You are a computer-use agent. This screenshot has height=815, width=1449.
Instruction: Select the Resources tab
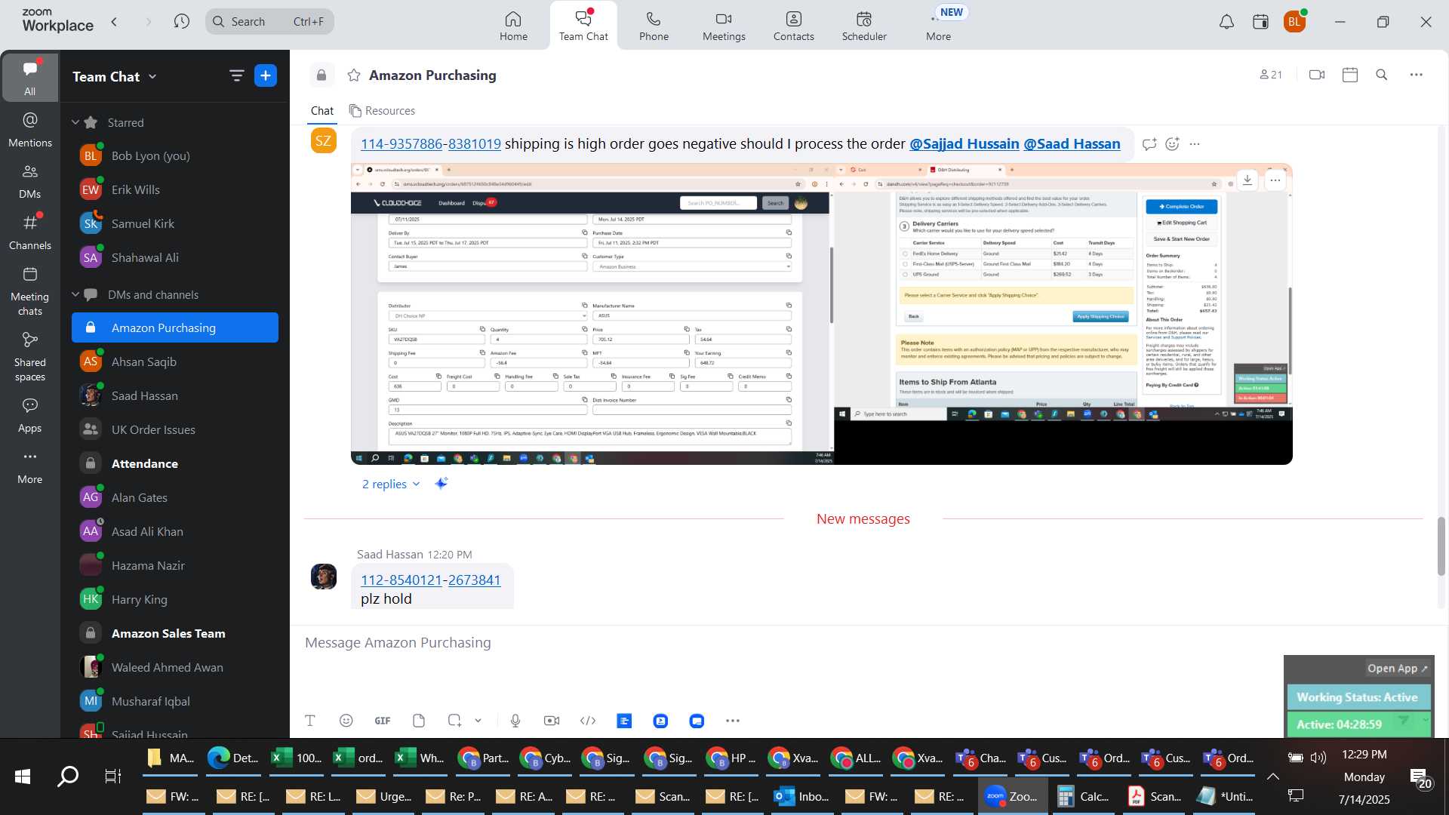pyautogui.click(x=382, y=110)
